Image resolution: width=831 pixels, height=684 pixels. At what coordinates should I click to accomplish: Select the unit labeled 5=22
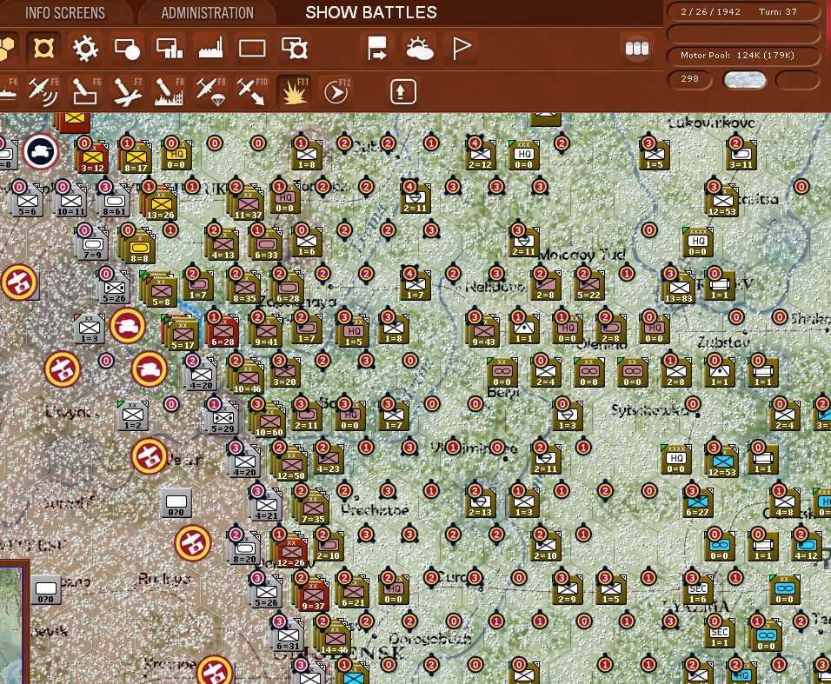[x=588, y=286]
